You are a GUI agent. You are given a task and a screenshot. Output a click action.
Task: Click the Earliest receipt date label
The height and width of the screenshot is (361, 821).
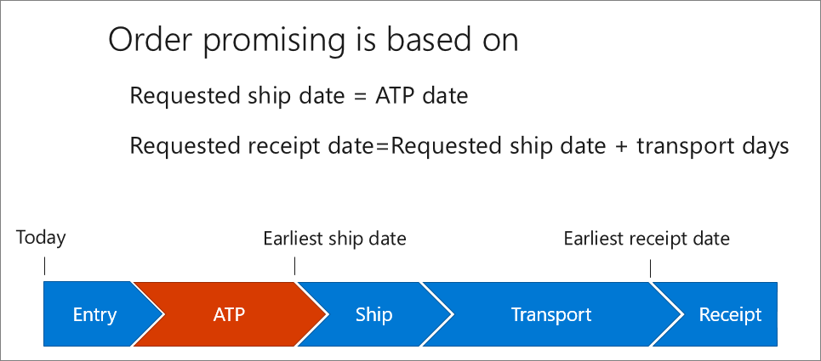click(647, 239)
